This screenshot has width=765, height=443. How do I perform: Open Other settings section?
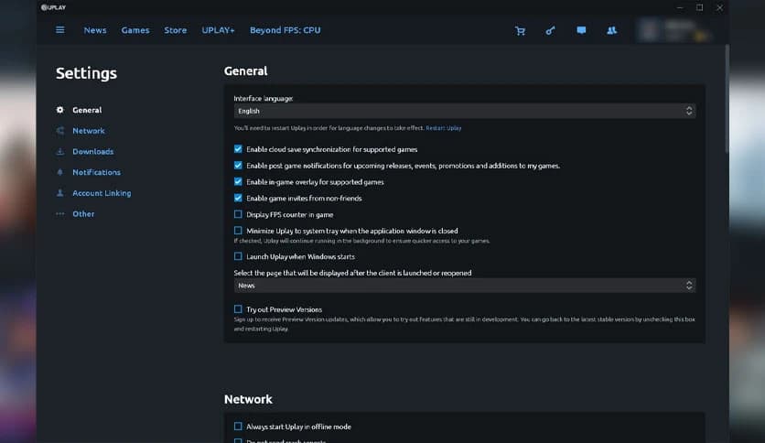coord(83,213)
